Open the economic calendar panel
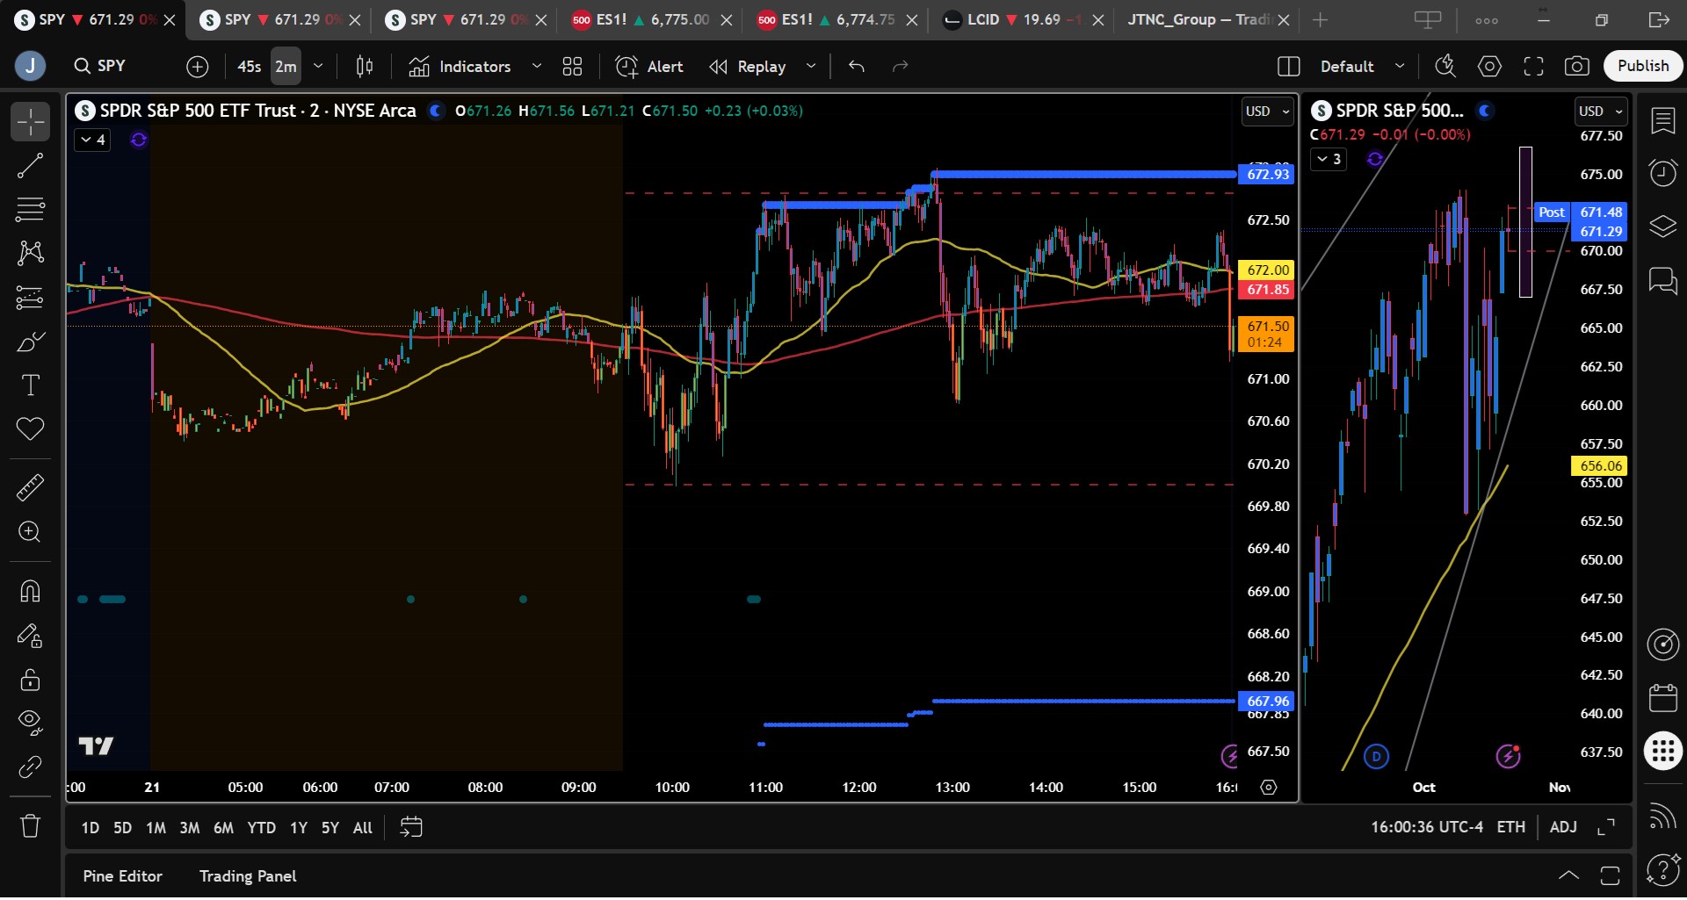Image resolution: width=1687 pixels, height=900 pixels. (x=1662, y=698)
